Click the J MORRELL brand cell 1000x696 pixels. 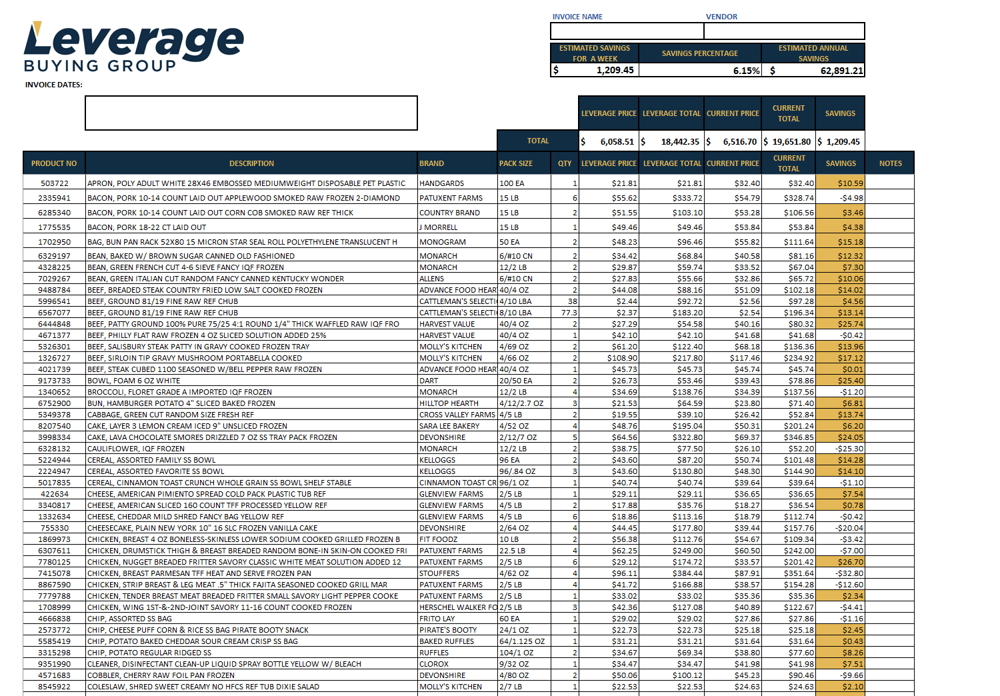457,227
